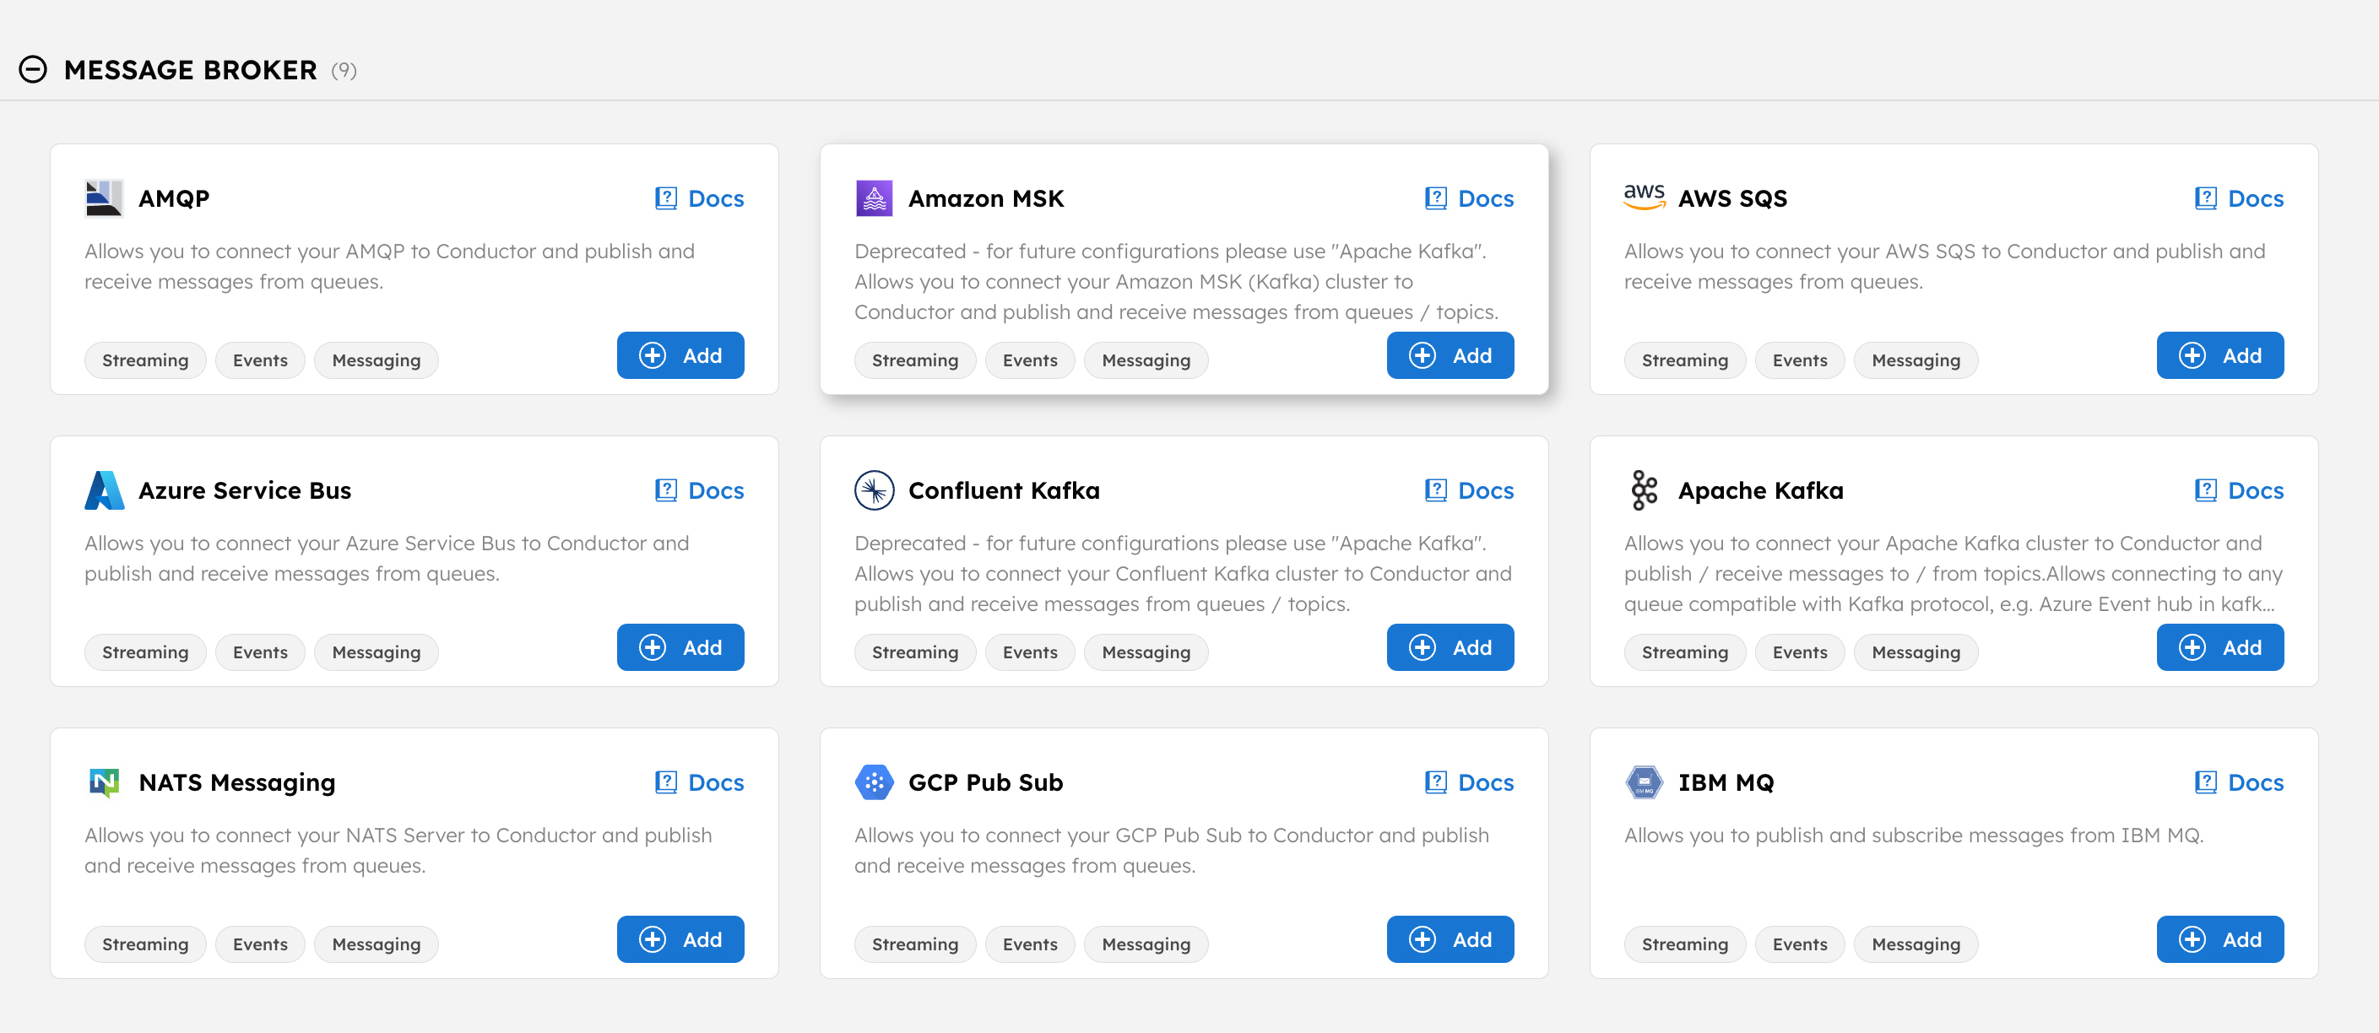The height and width of the screenshot is (1033, 2379).
Task: Add the GCP Pub Sub integration
Action: point(1450,938)
